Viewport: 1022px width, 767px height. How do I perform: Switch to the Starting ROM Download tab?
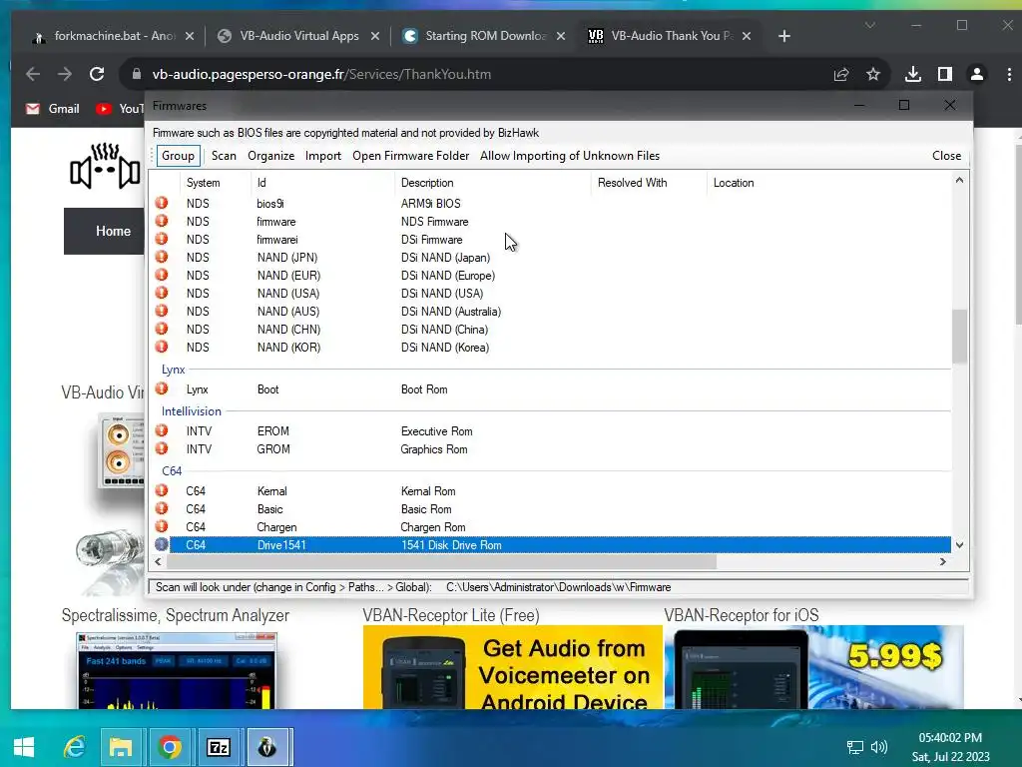point(484,36)
